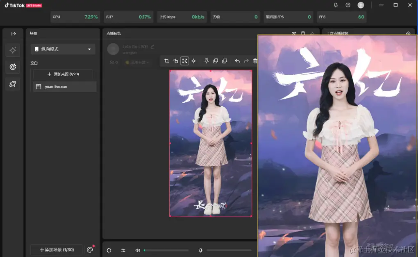Click the 场景 panel title
418x257 pixels.
(x=33, y=34)
